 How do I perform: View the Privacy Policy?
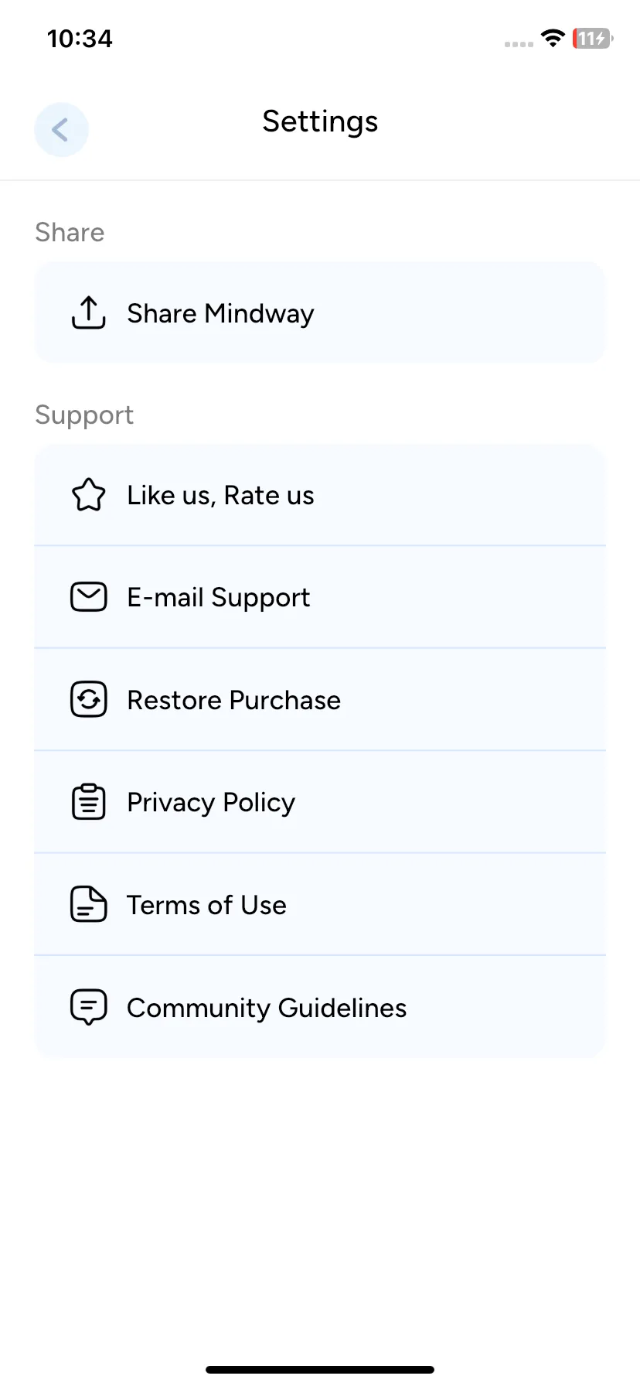(320, 801)
